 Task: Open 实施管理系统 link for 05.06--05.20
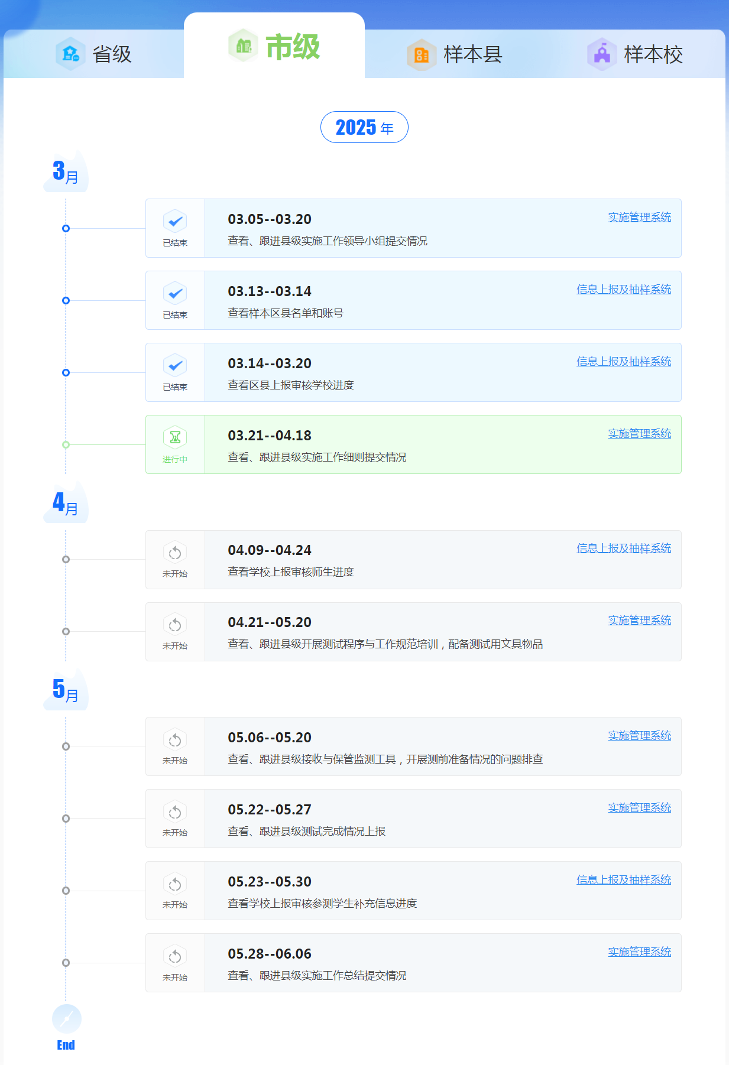[640, 735]
